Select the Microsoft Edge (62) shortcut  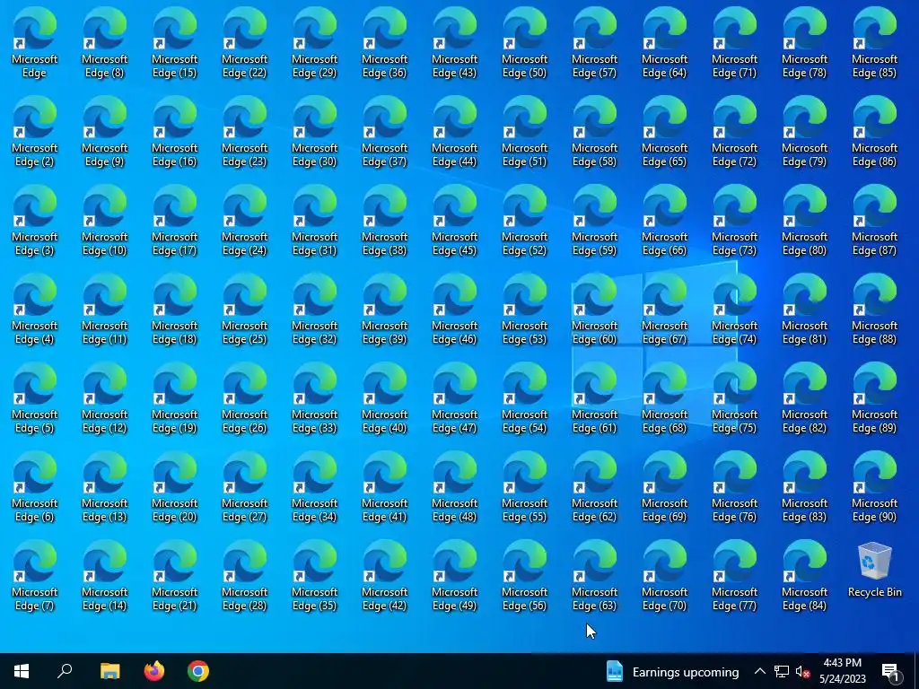coord(595,487)
